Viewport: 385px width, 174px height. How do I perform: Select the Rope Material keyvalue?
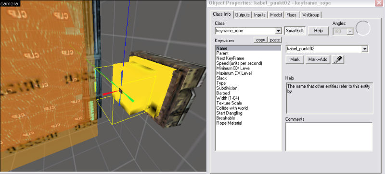point(248,123)
